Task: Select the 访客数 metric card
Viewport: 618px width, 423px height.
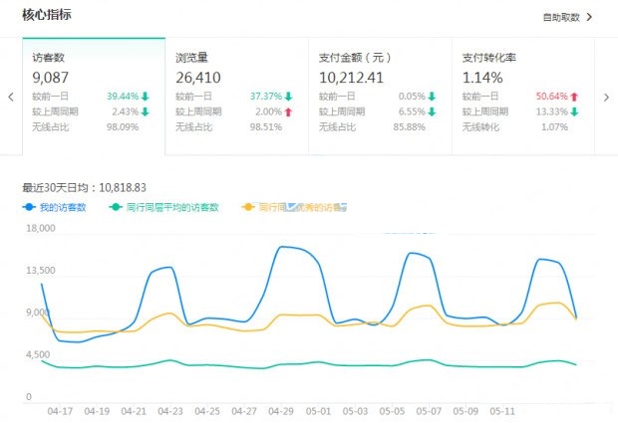Action: (x=94, y=97)
